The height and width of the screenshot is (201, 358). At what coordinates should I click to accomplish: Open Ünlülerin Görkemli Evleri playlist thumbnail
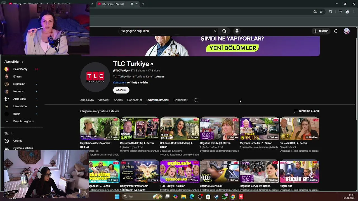tap(180, 129)
